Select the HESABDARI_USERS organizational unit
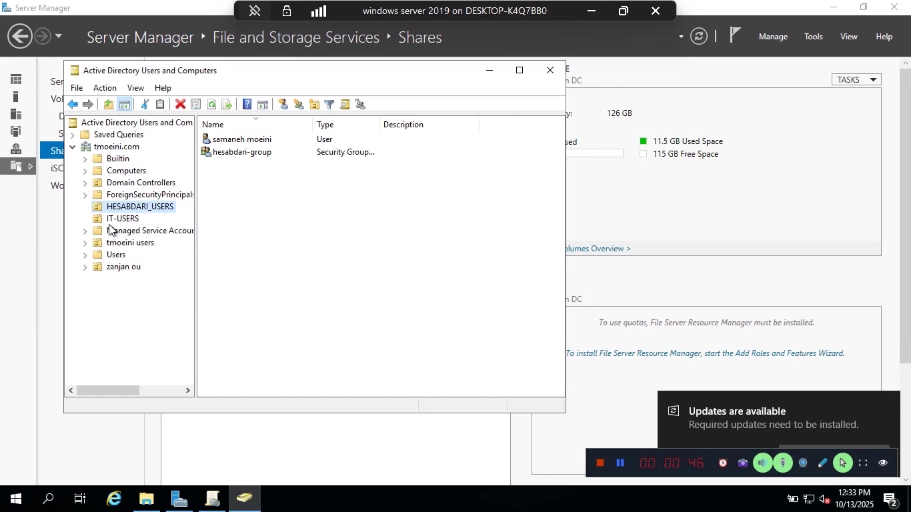911x512 pixels. tap(139, 207)
